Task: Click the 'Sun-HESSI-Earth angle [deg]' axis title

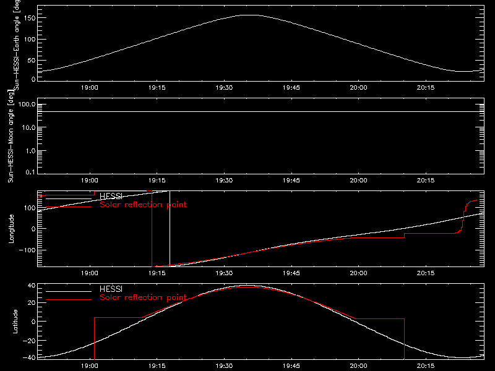Action: 17,45
